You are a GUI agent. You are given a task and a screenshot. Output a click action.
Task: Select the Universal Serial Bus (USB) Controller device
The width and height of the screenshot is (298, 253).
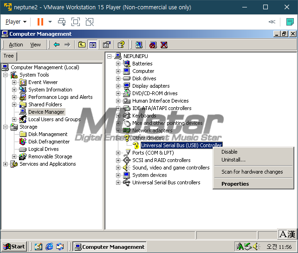pyautogui.click(x=181, y=145)
